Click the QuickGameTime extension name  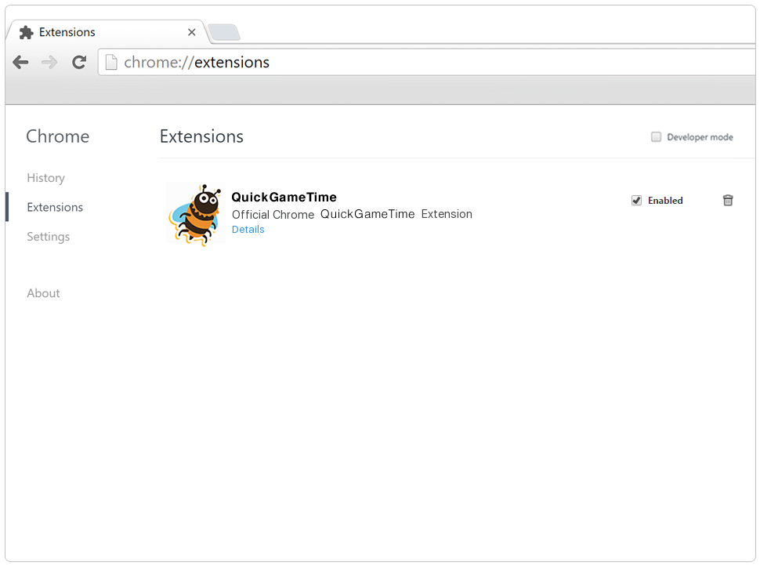click(284, 198)
